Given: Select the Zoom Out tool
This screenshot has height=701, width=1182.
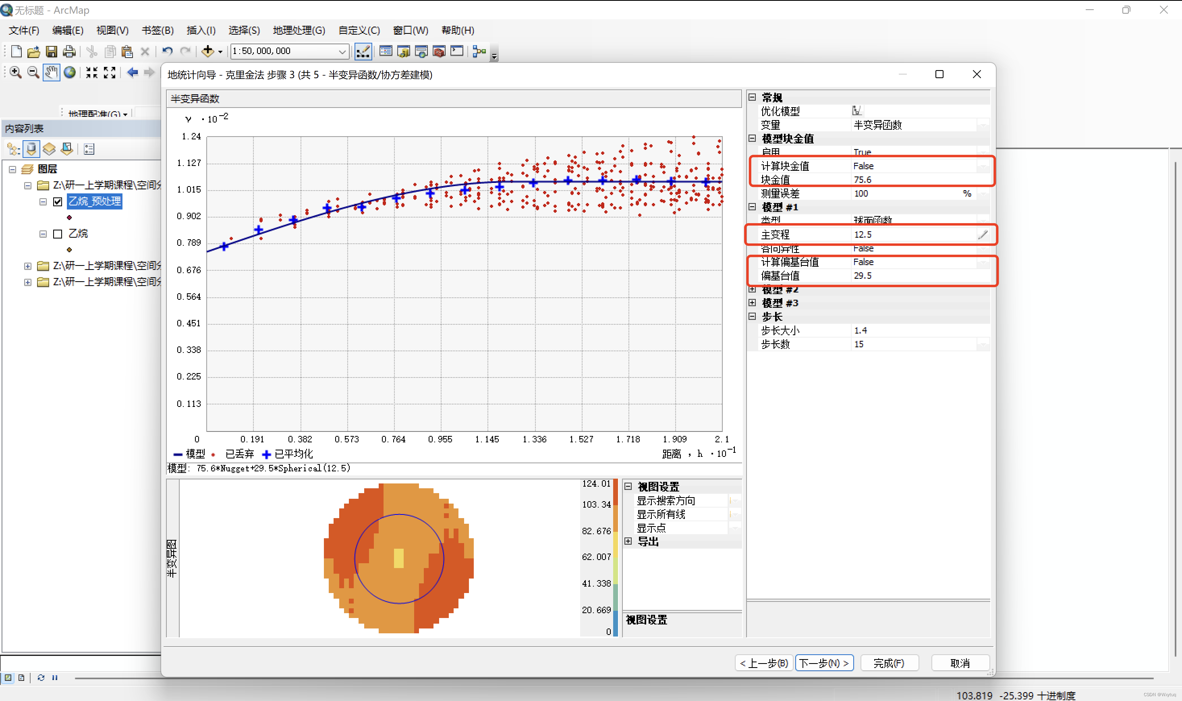Looking at the screenshot, I should [33, 72].
